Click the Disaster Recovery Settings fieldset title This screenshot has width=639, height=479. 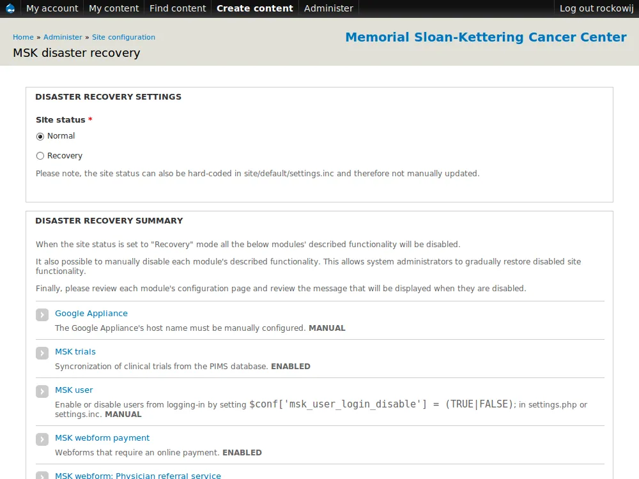[109, 97]
